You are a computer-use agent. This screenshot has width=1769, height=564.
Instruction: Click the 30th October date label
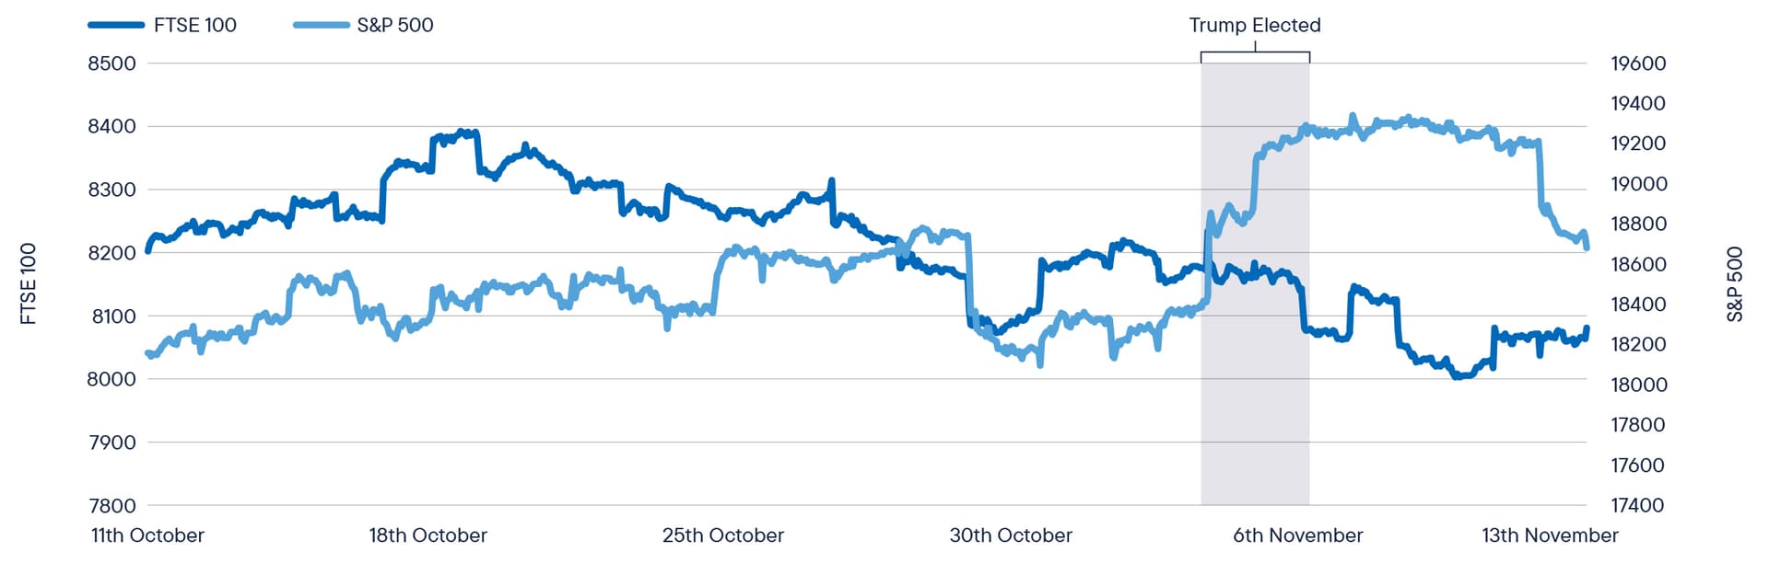1011,535
